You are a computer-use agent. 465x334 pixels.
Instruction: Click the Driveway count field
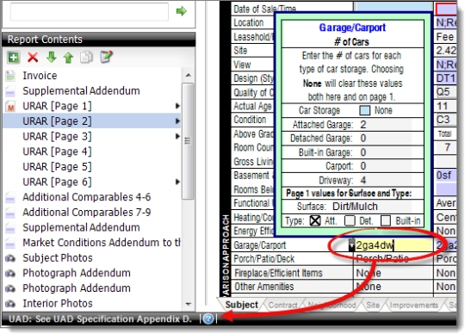point(386,180)
